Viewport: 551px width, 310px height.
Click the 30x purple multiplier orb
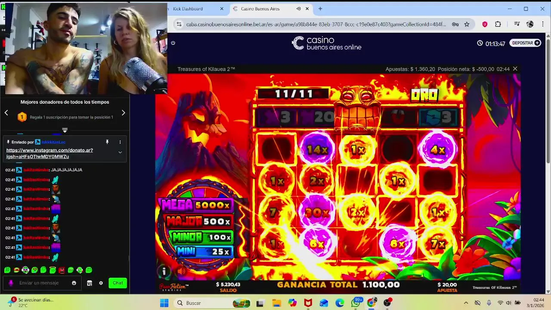(x=317, y=212)
